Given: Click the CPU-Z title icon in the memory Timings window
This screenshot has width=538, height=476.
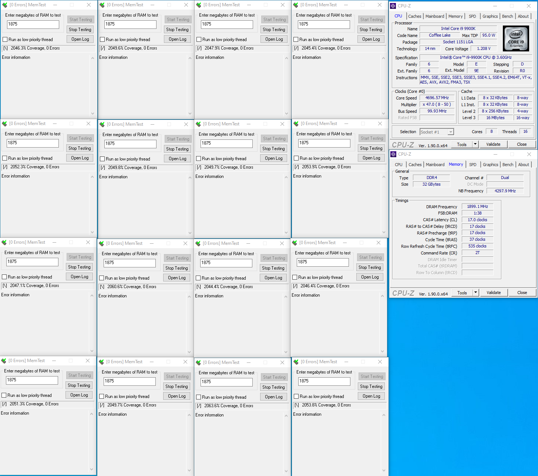Looking at the screenshot, I should click(x=394, y=154).
